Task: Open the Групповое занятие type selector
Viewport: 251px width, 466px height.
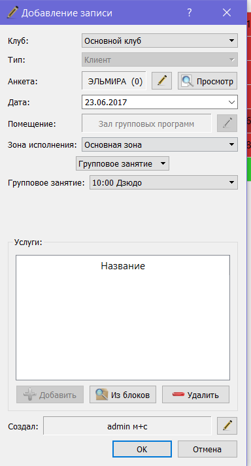Action: (122, 164)
